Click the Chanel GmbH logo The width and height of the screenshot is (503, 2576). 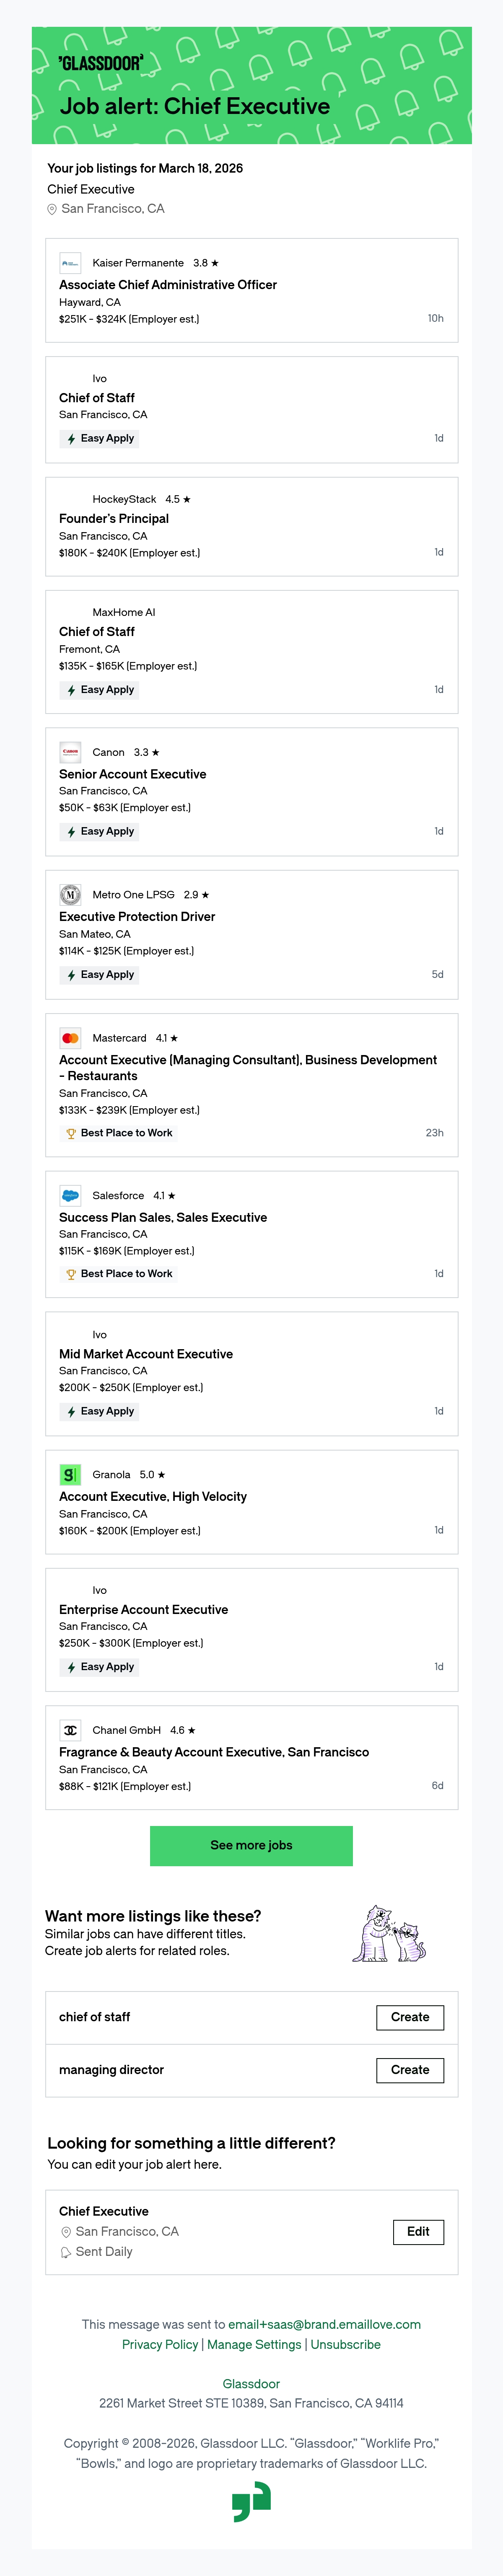[70, 1730]
